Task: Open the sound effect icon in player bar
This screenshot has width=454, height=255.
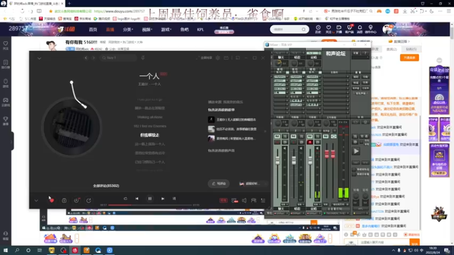Action: coord(234,201)
